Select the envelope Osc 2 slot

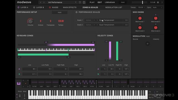(55, 83)
